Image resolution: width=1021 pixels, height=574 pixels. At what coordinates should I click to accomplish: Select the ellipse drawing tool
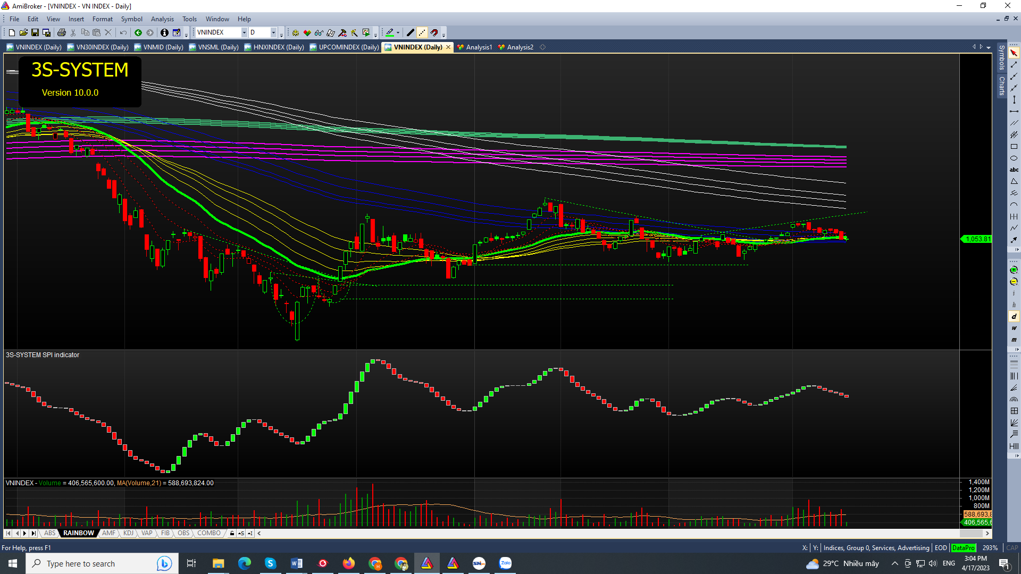[1014, 158]
